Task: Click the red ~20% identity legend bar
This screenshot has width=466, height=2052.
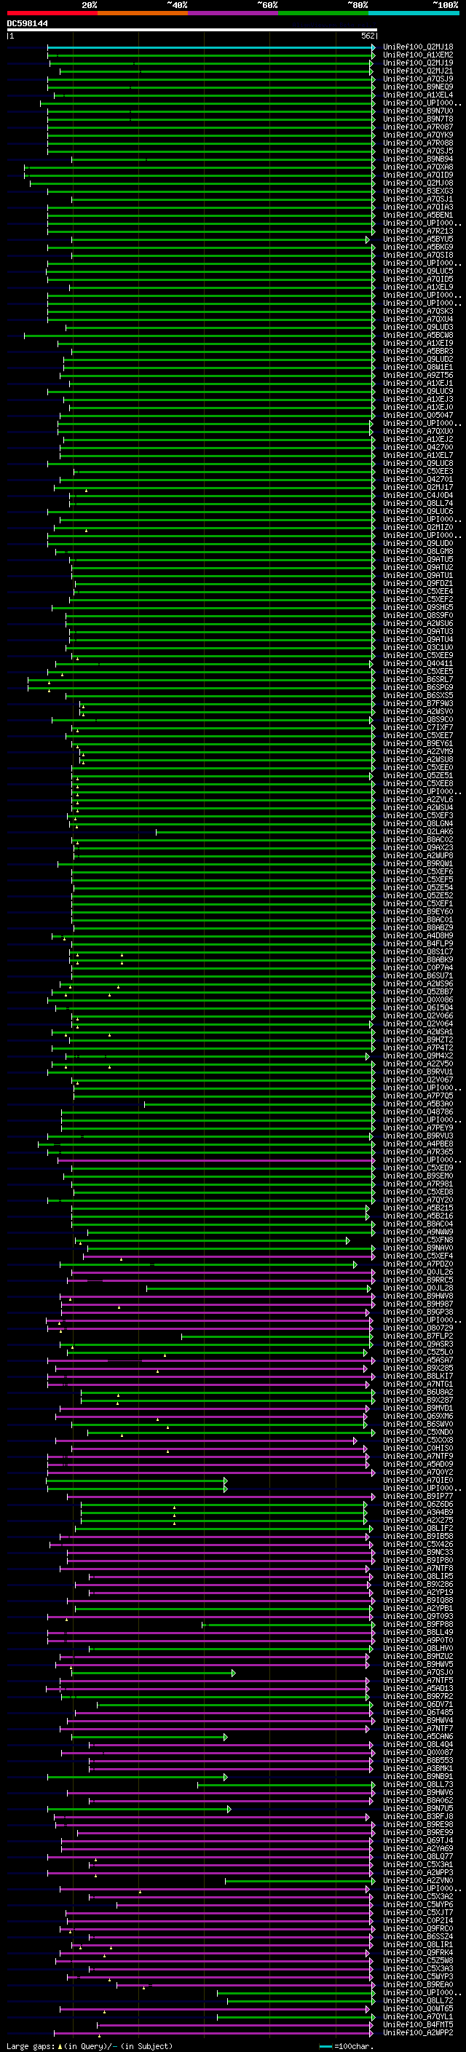Action: [x=52, y=13]
